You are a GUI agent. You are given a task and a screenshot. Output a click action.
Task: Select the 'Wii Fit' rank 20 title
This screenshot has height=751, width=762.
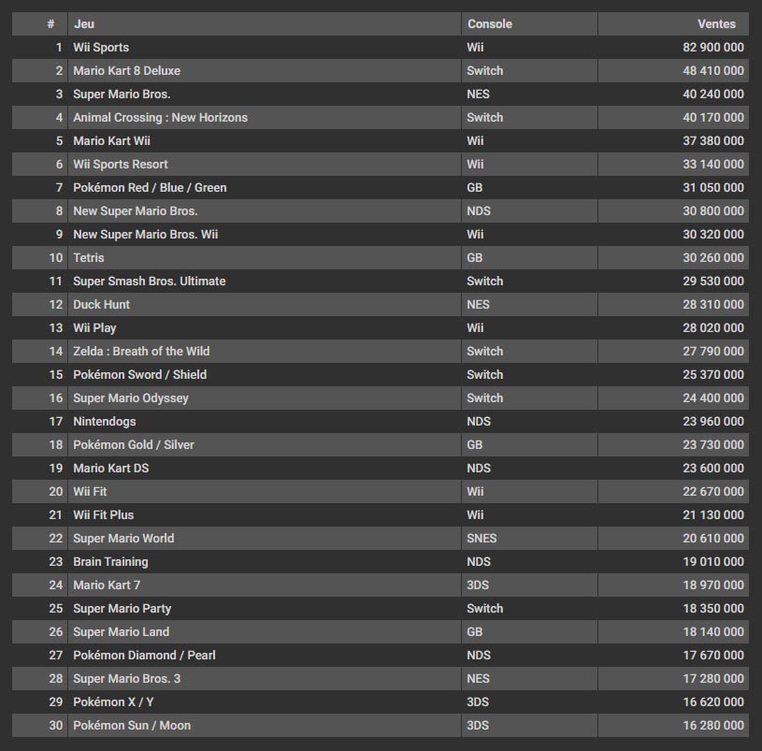point(90,491)
